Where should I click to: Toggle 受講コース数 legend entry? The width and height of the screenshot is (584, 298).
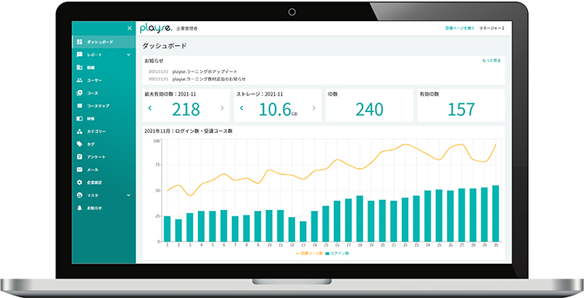click(x=309, y=254)
